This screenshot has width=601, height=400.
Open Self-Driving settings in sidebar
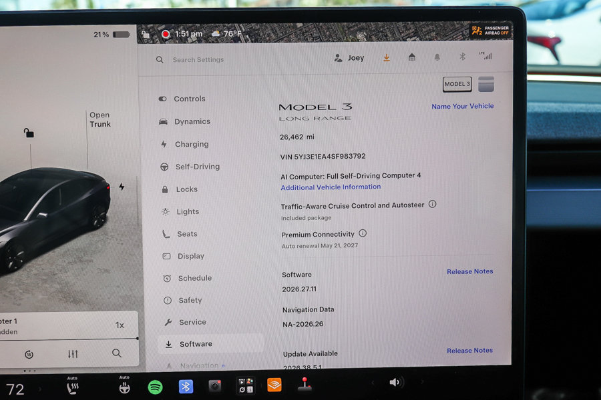(190, 167)
